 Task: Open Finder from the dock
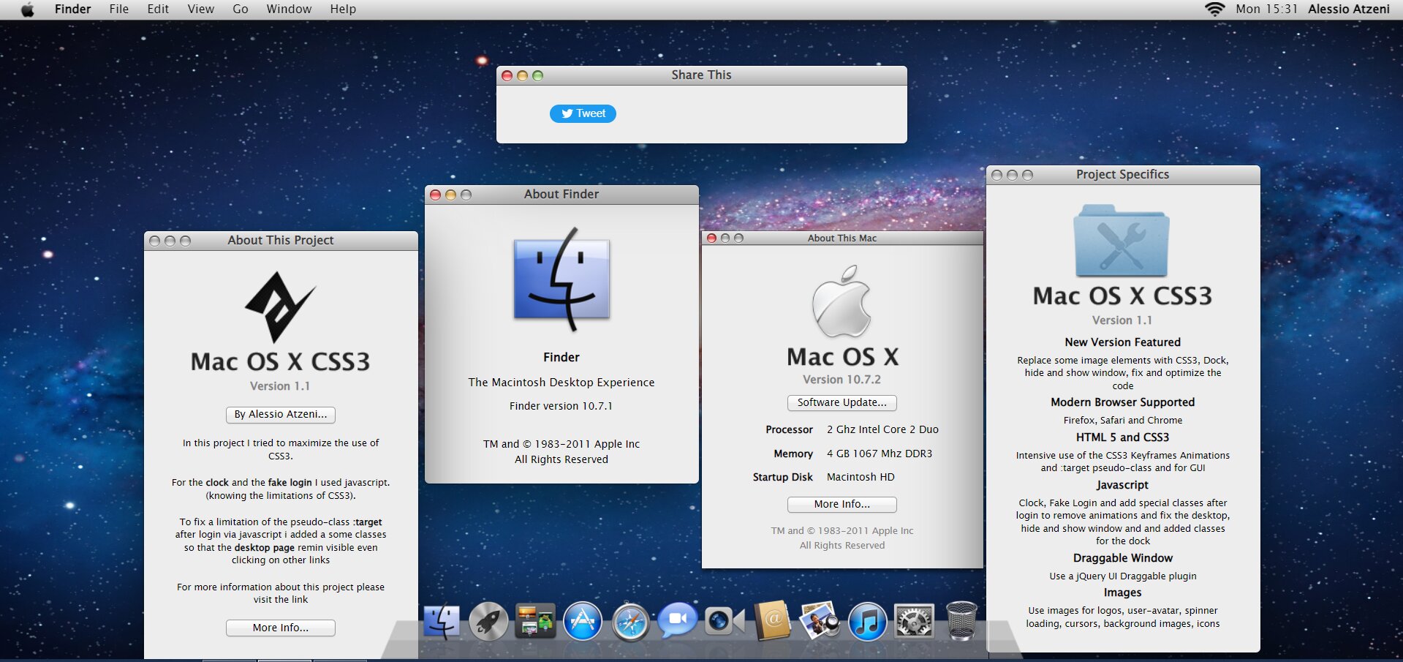[442, 622]
